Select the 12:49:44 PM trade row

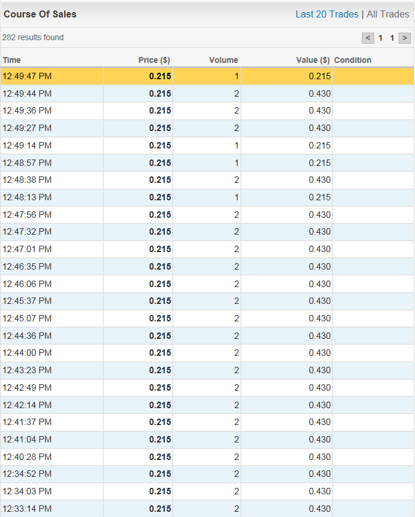click(207, 94)
